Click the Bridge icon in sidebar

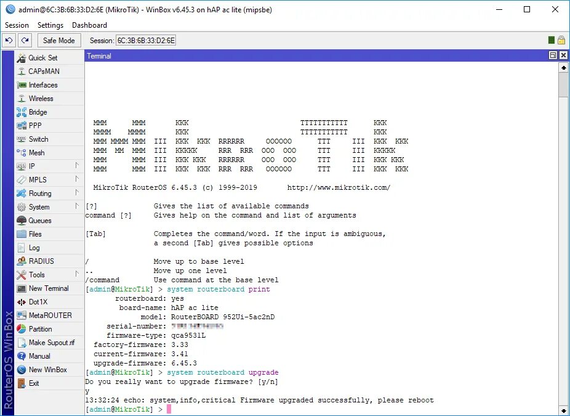[22, 112]
